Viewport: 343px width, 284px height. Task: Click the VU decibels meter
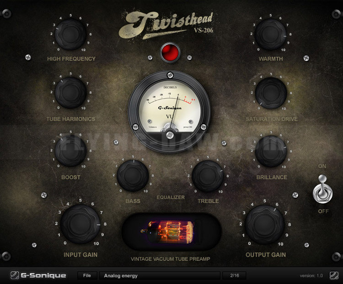tap(170, 111)
